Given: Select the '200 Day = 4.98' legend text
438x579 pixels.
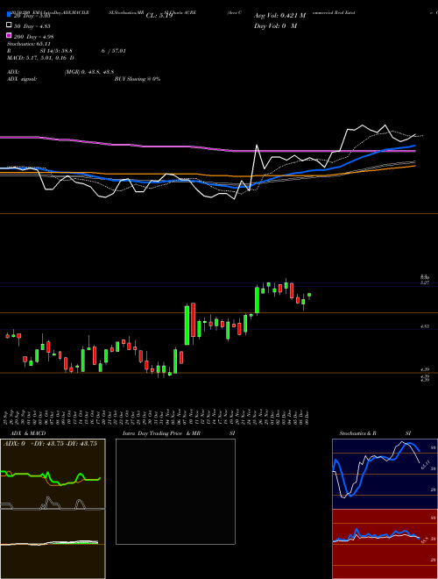Looking at the screenshot, I should [33, 36].
